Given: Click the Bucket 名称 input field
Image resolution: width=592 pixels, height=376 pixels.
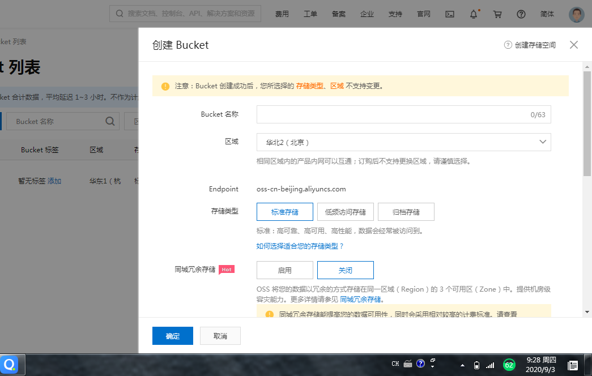Looking at the screenshot, I should tap(403, 114).
